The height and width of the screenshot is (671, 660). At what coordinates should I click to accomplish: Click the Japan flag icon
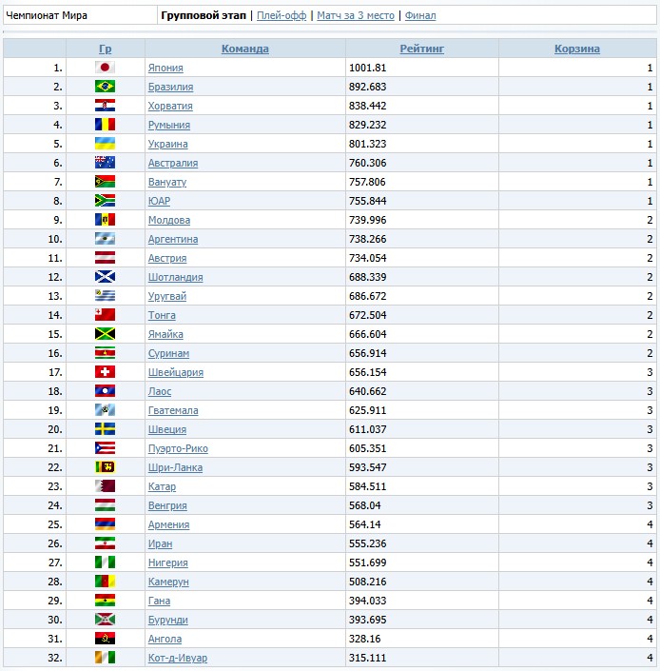[x=105, y=68]
